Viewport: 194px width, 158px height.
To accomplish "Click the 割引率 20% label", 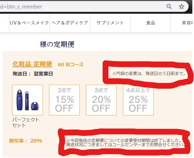I will [x=26, y=141].
